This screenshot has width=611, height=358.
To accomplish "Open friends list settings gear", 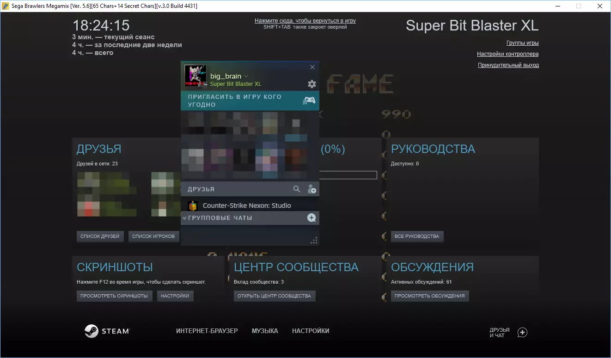I will 312,84.
